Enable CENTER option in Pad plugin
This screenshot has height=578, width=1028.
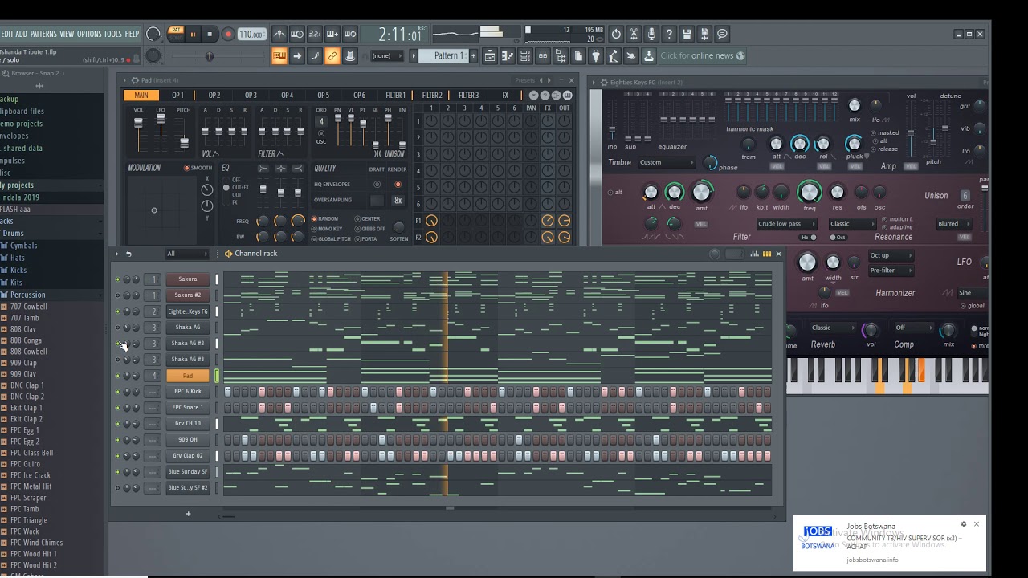tap(369, 218)
